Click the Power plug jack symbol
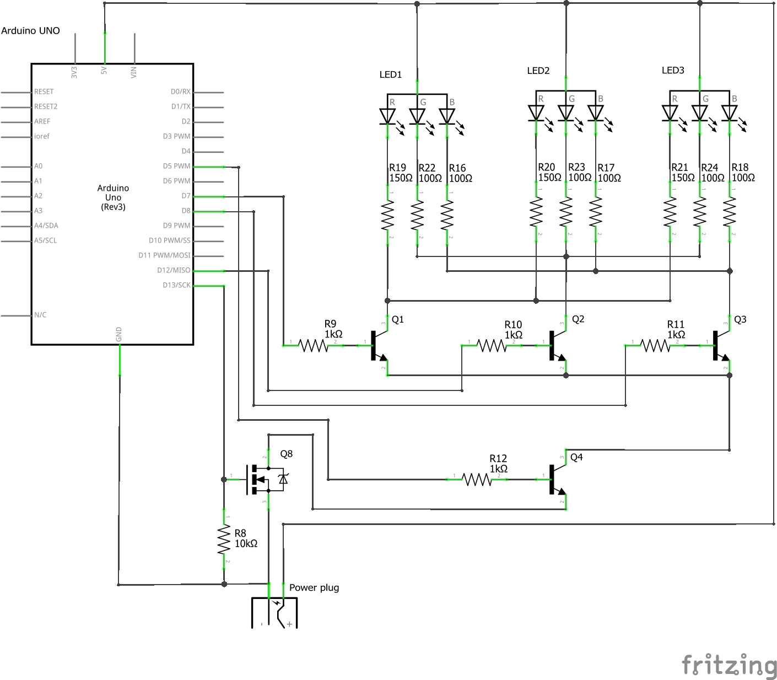The height and width of the screenshot is (680, 777). (274, 612)
